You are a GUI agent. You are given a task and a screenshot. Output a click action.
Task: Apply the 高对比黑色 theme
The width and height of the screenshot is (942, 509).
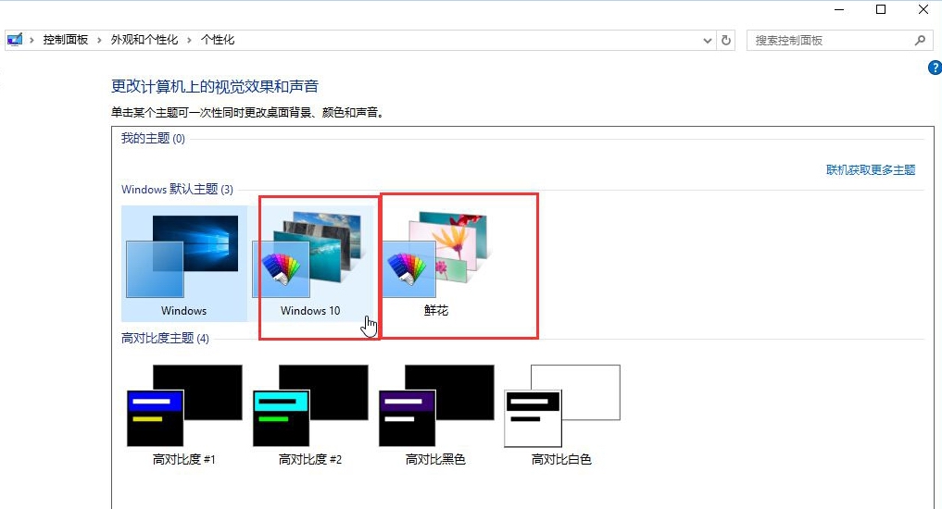click(435, 416)
